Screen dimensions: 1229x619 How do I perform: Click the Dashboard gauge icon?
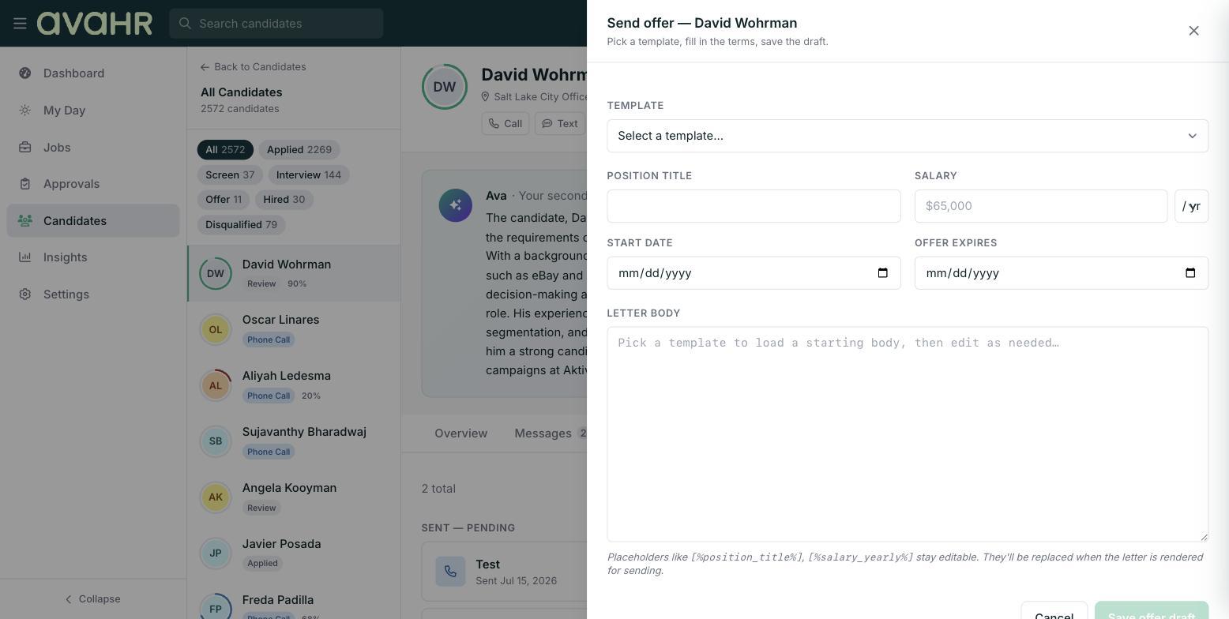[25, 73]
